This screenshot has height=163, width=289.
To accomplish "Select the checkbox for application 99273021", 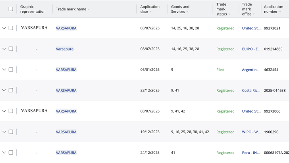I will point(11,28).
